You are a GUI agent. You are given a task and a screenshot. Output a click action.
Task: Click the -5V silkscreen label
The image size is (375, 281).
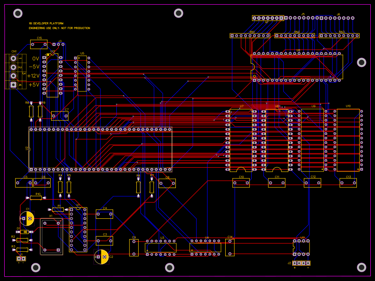(34, 67)
